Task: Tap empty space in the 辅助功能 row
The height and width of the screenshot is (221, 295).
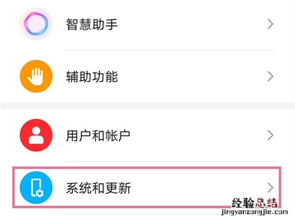Action: click(x=197, y=77)
